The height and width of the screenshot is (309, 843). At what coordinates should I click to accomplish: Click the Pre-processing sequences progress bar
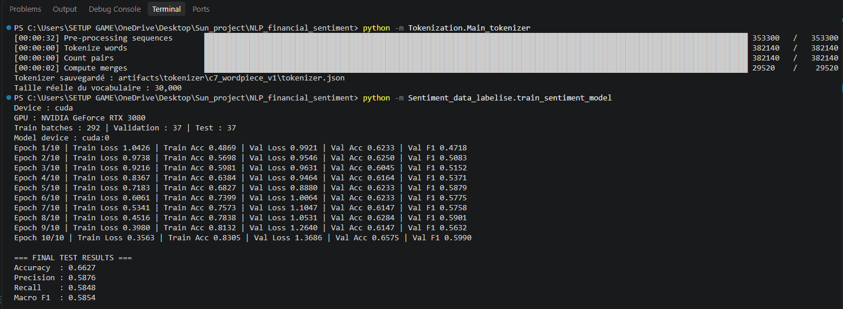coord(477,38)
